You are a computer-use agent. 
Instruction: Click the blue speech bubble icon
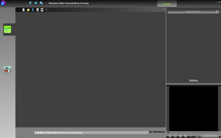(x=36, y=3)
